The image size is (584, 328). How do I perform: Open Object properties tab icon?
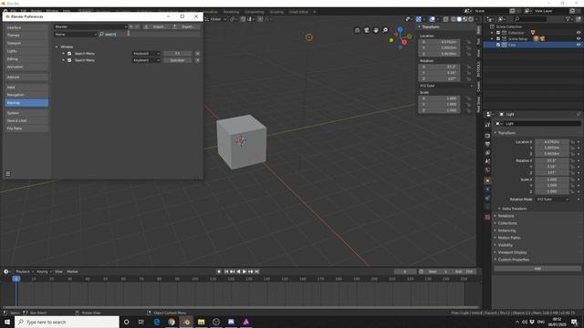click(x=487, y=181)
